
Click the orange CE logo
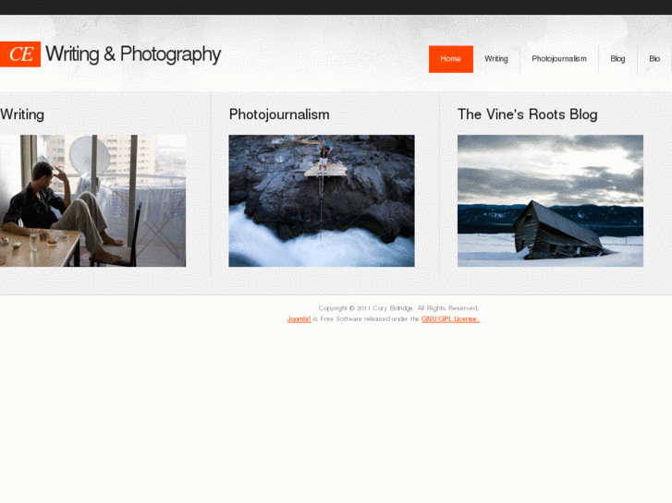coord(20,54)
